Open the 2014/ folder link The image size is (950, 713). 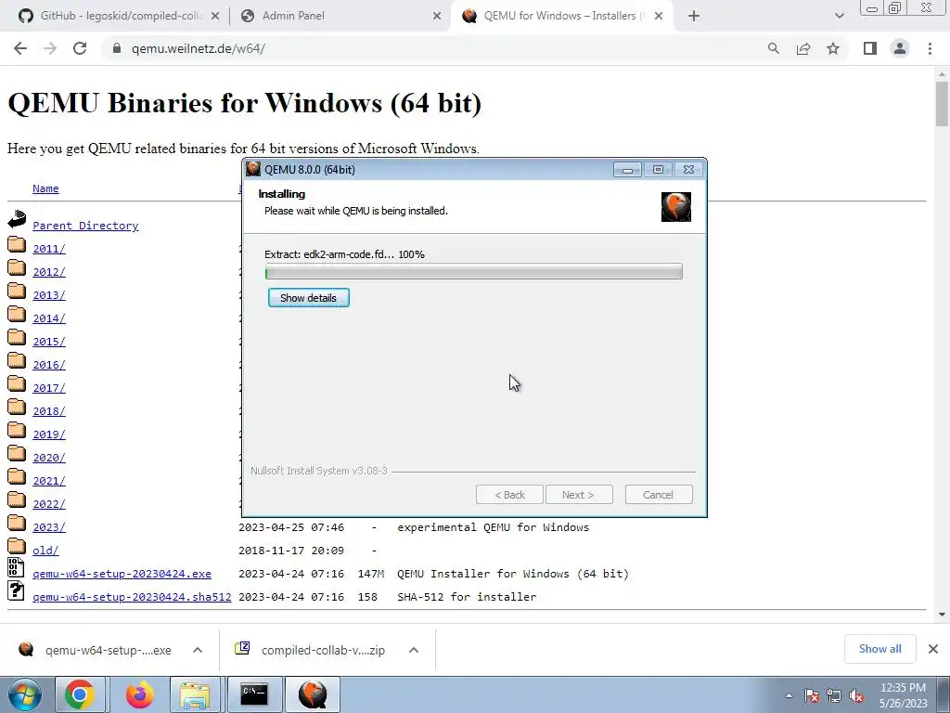(49, 318)
